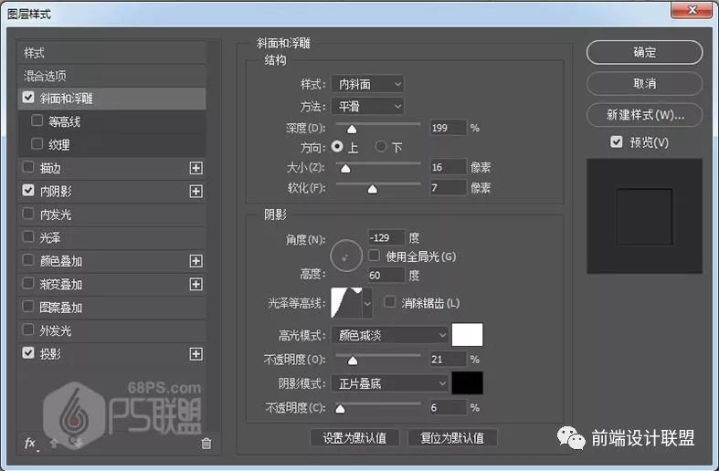Open the Technique (方法) dropdown showing 平滑
The image size is (719, 471).
tap(368, 106)
